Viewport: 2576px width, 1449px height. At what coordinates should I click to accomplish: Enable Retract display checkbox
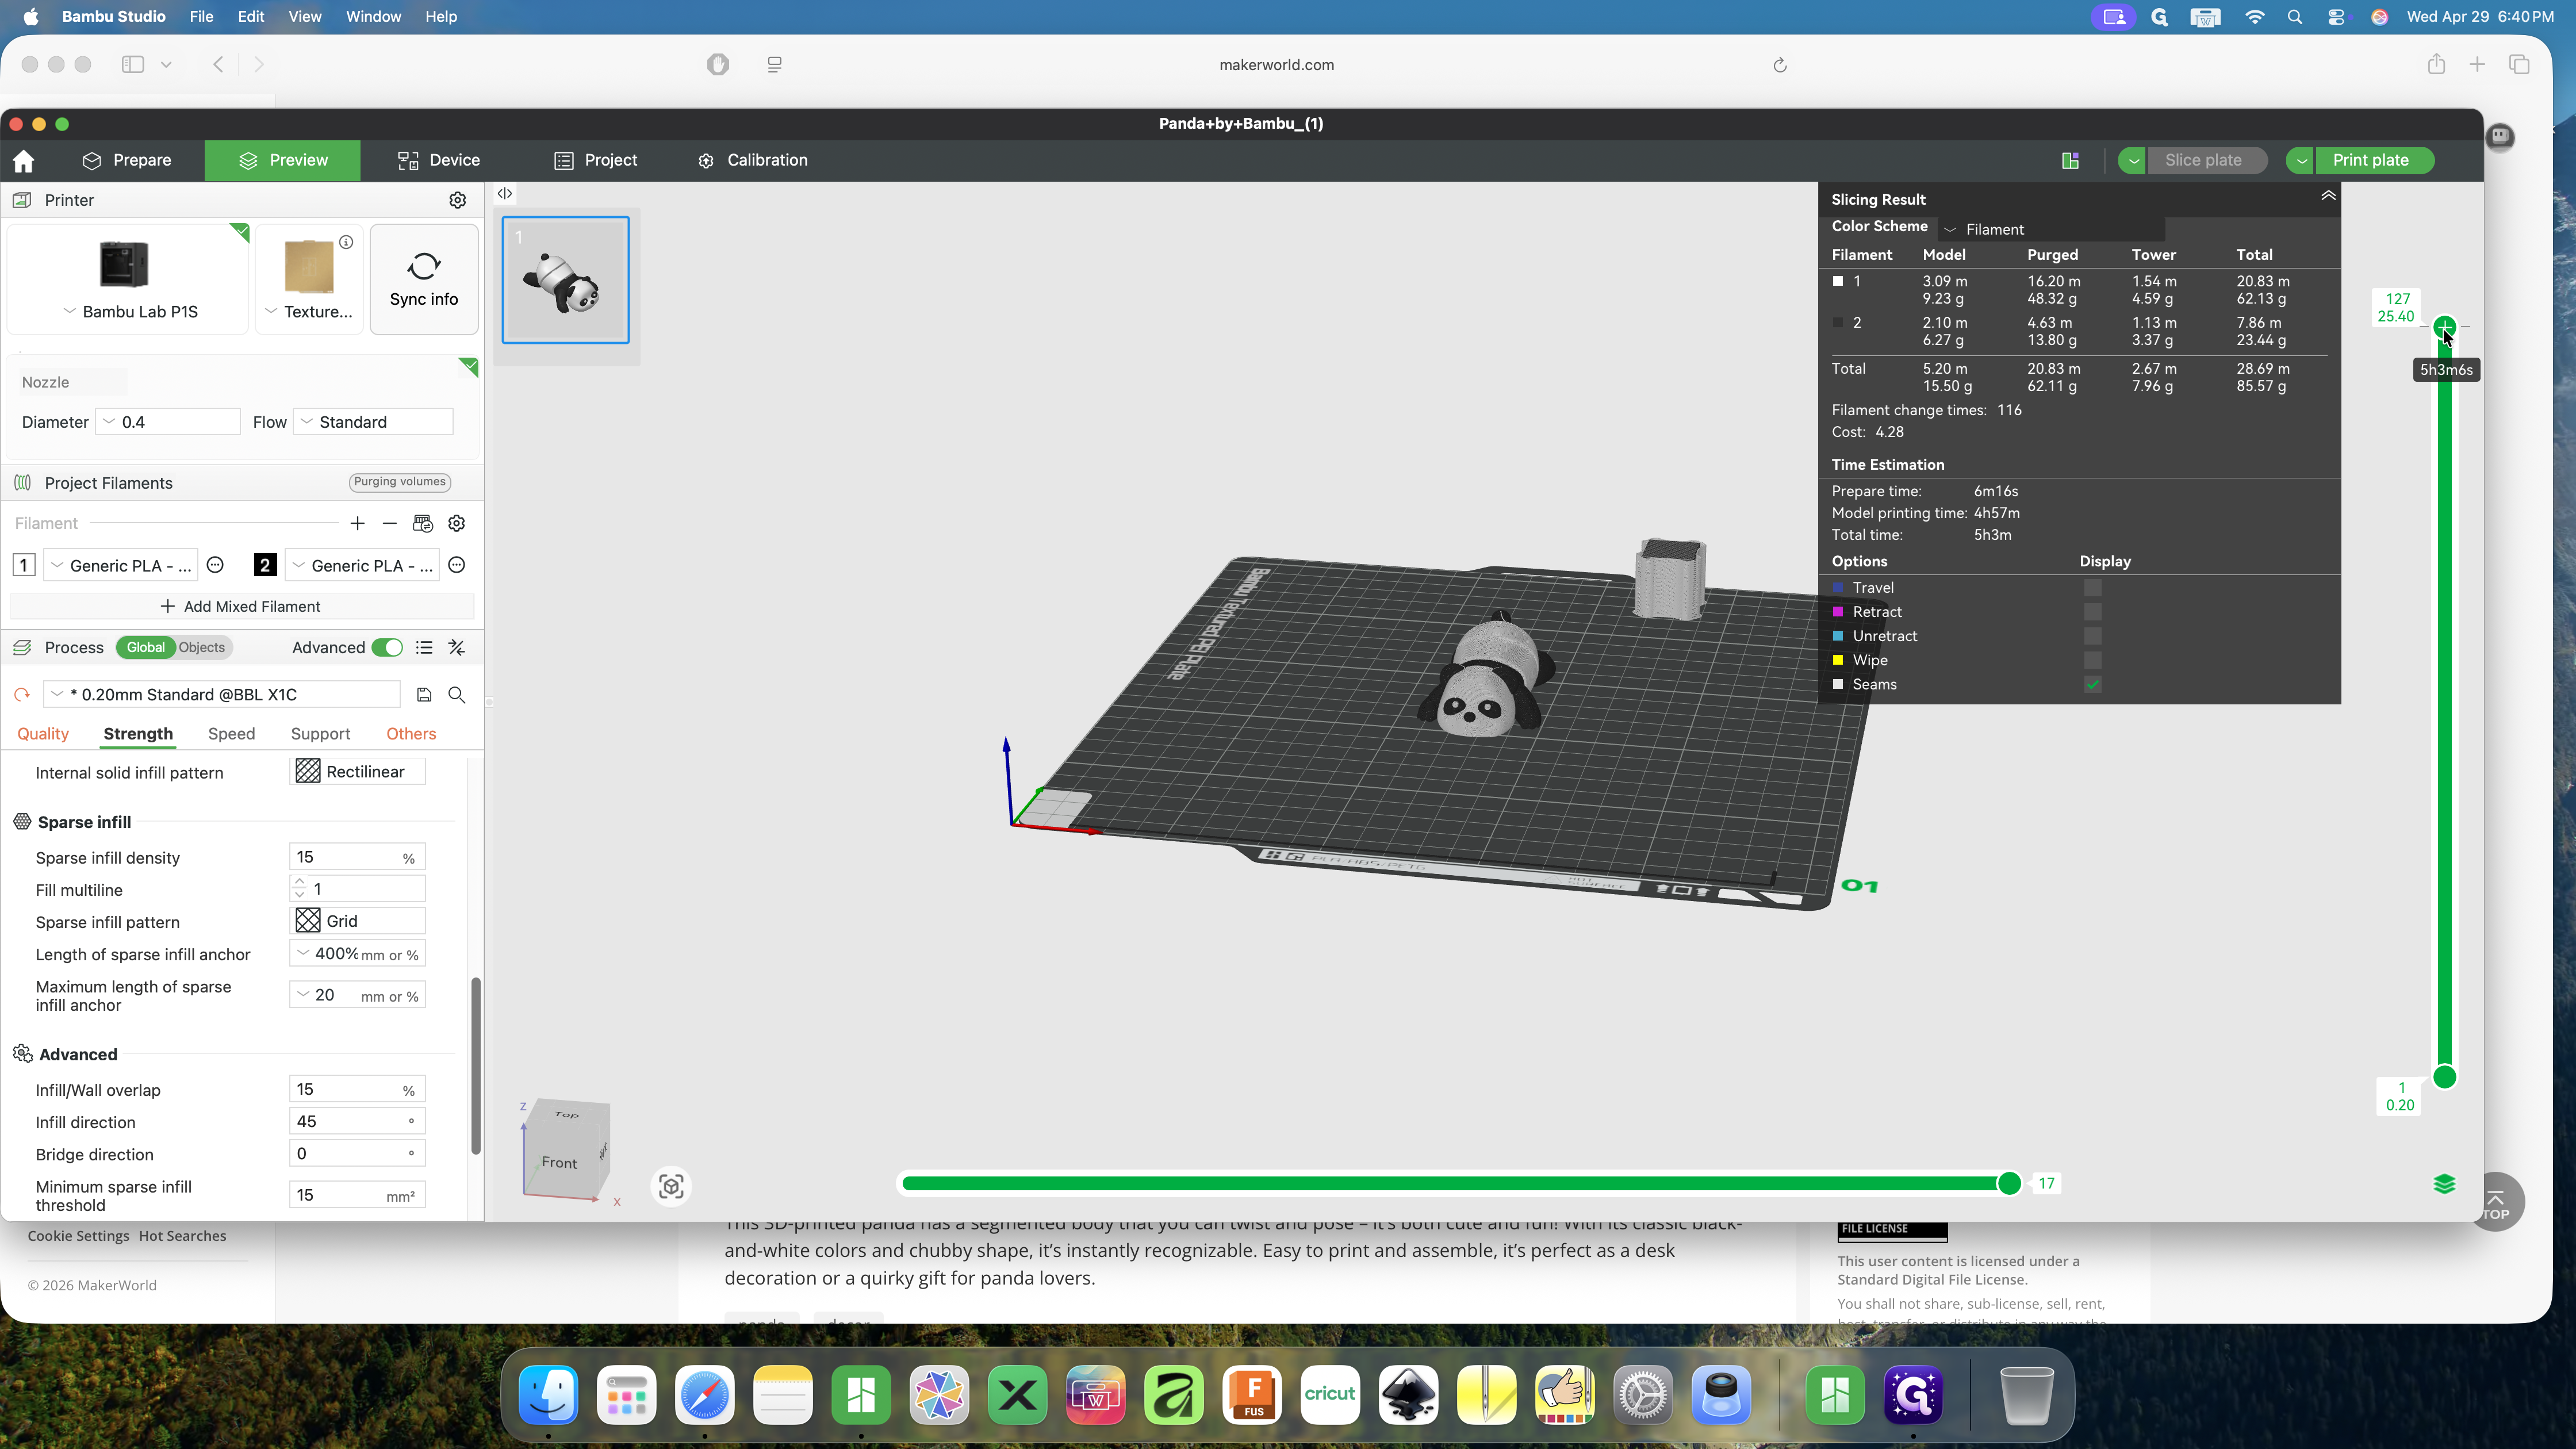coord(2092,612)
